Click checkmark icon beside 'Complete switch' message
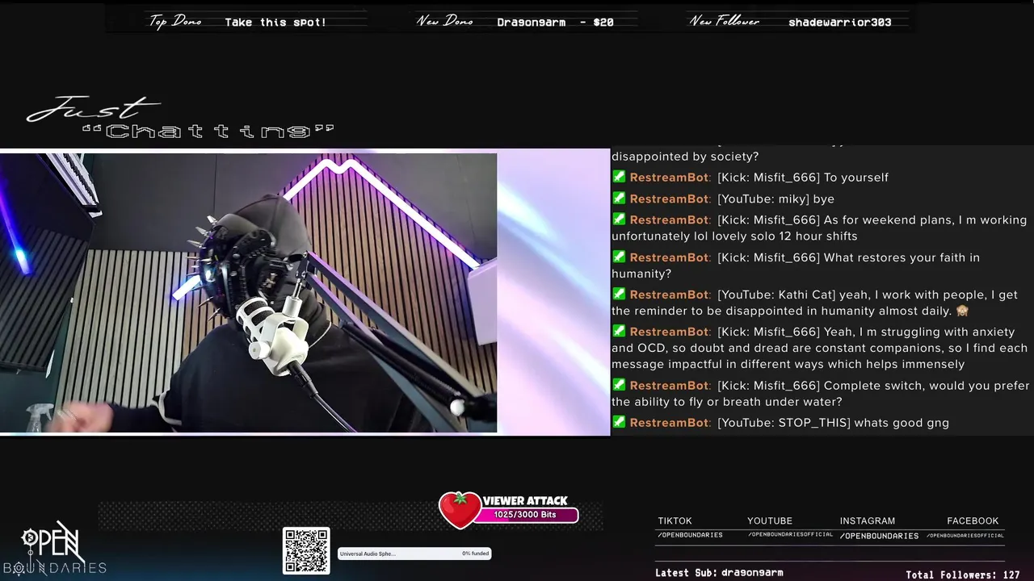This screenshot has height=581, width=1034. click(619, 385)
